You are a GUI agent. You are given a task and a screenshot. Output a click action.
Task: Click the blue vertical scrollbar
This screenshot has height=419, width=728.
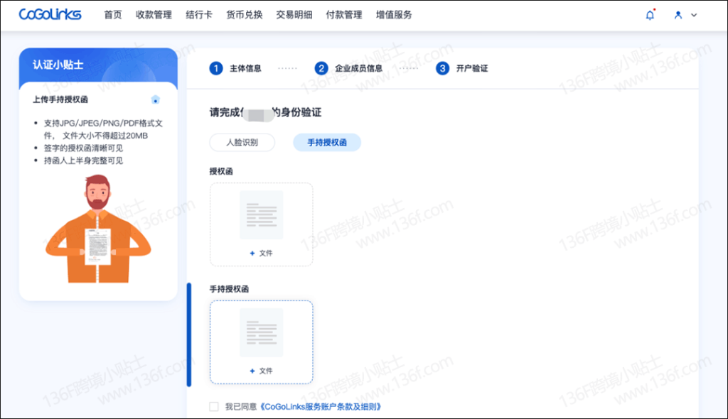189,334
